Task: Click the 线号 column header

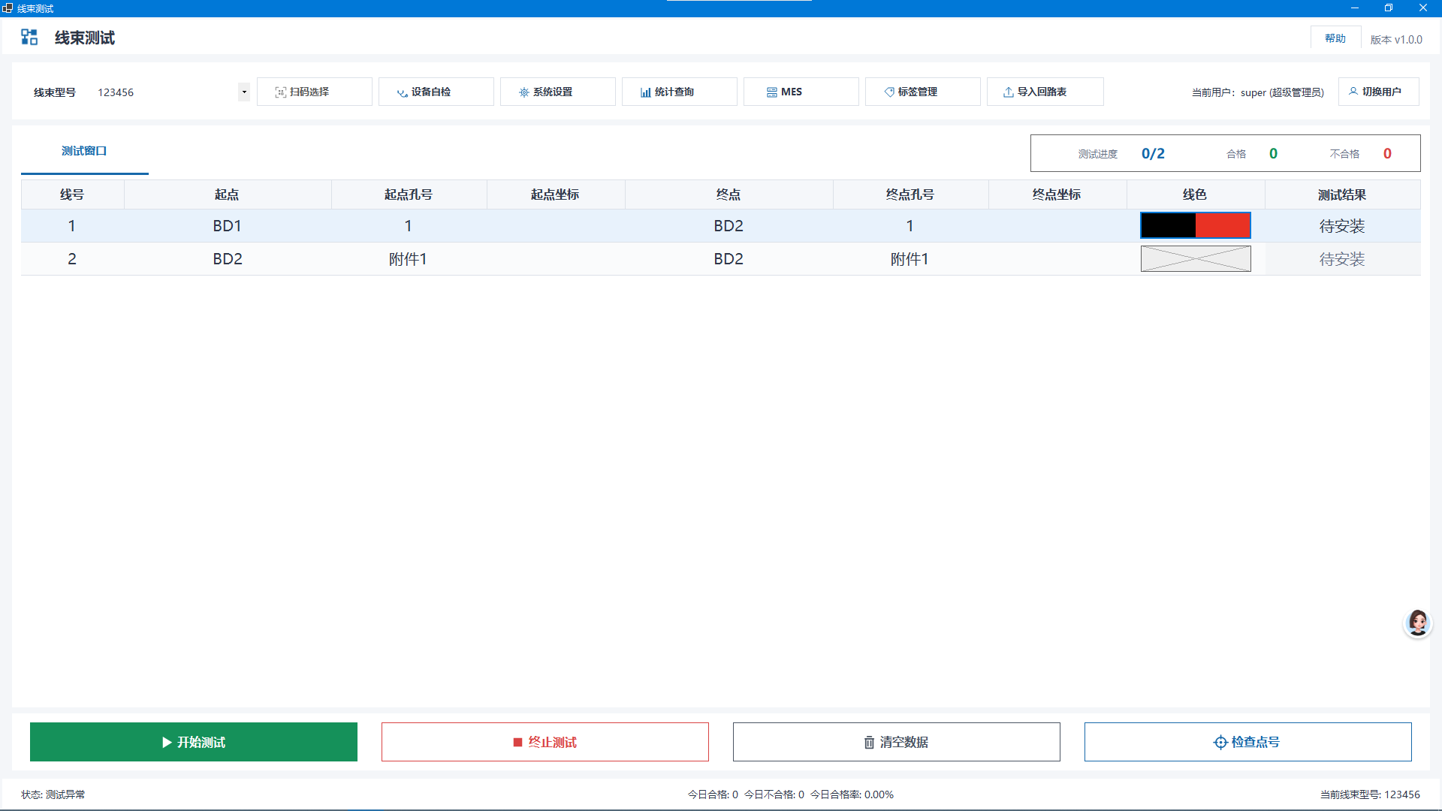Action: [x=72, y=194]
